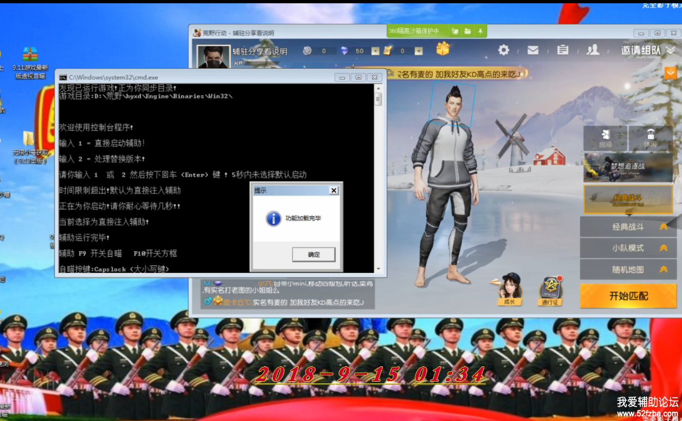682x421 pixels.
Task: Minimize the 荒野行动 game window
Action: tap(642, 33)
